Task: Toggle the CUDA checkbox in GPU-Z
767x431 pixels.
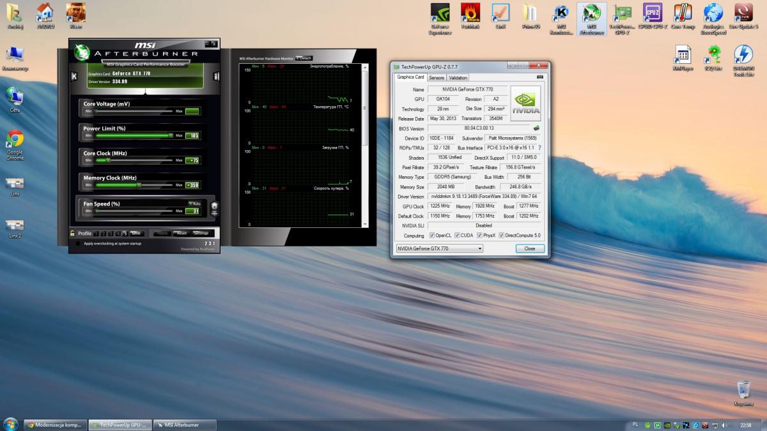Action: (456, 235)
